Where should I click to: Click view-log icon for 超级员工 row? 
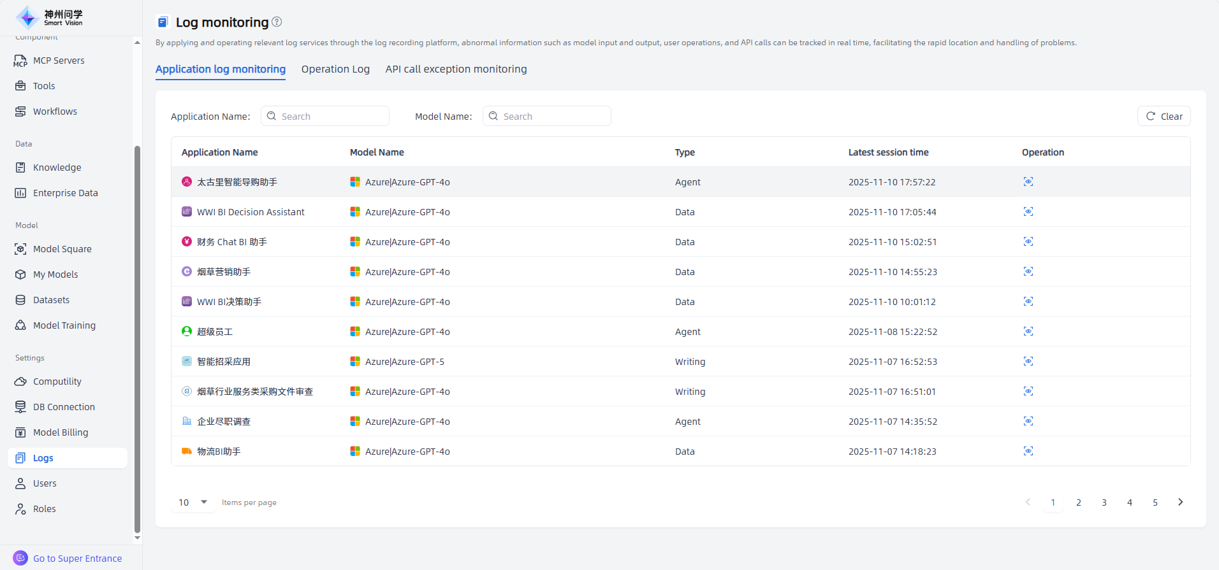click(x=1028, y=332)
